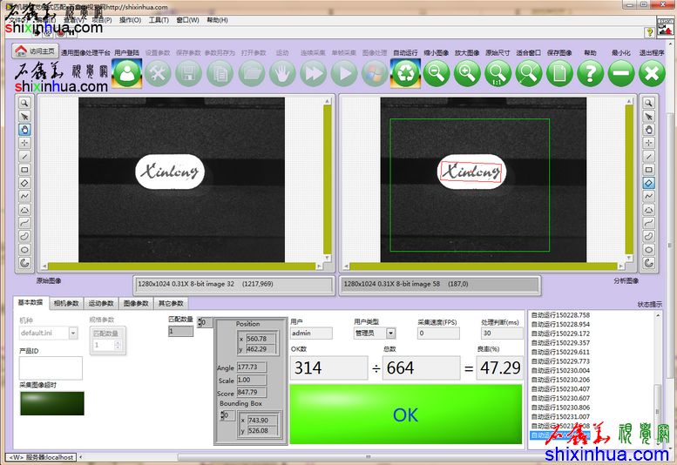Click the zoom out image icon (缩小图像)

tap(436, 73)
